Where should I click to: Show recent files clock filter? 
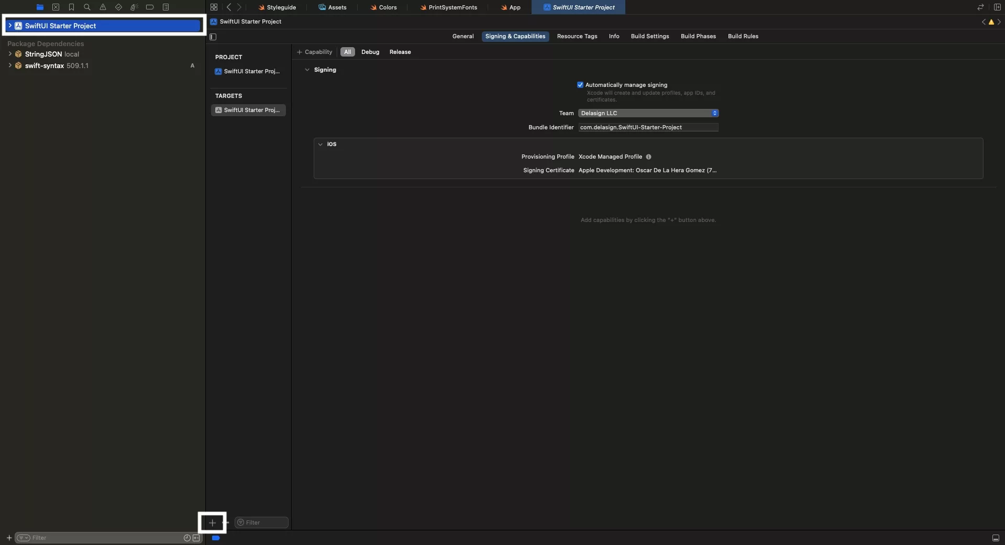187,538
